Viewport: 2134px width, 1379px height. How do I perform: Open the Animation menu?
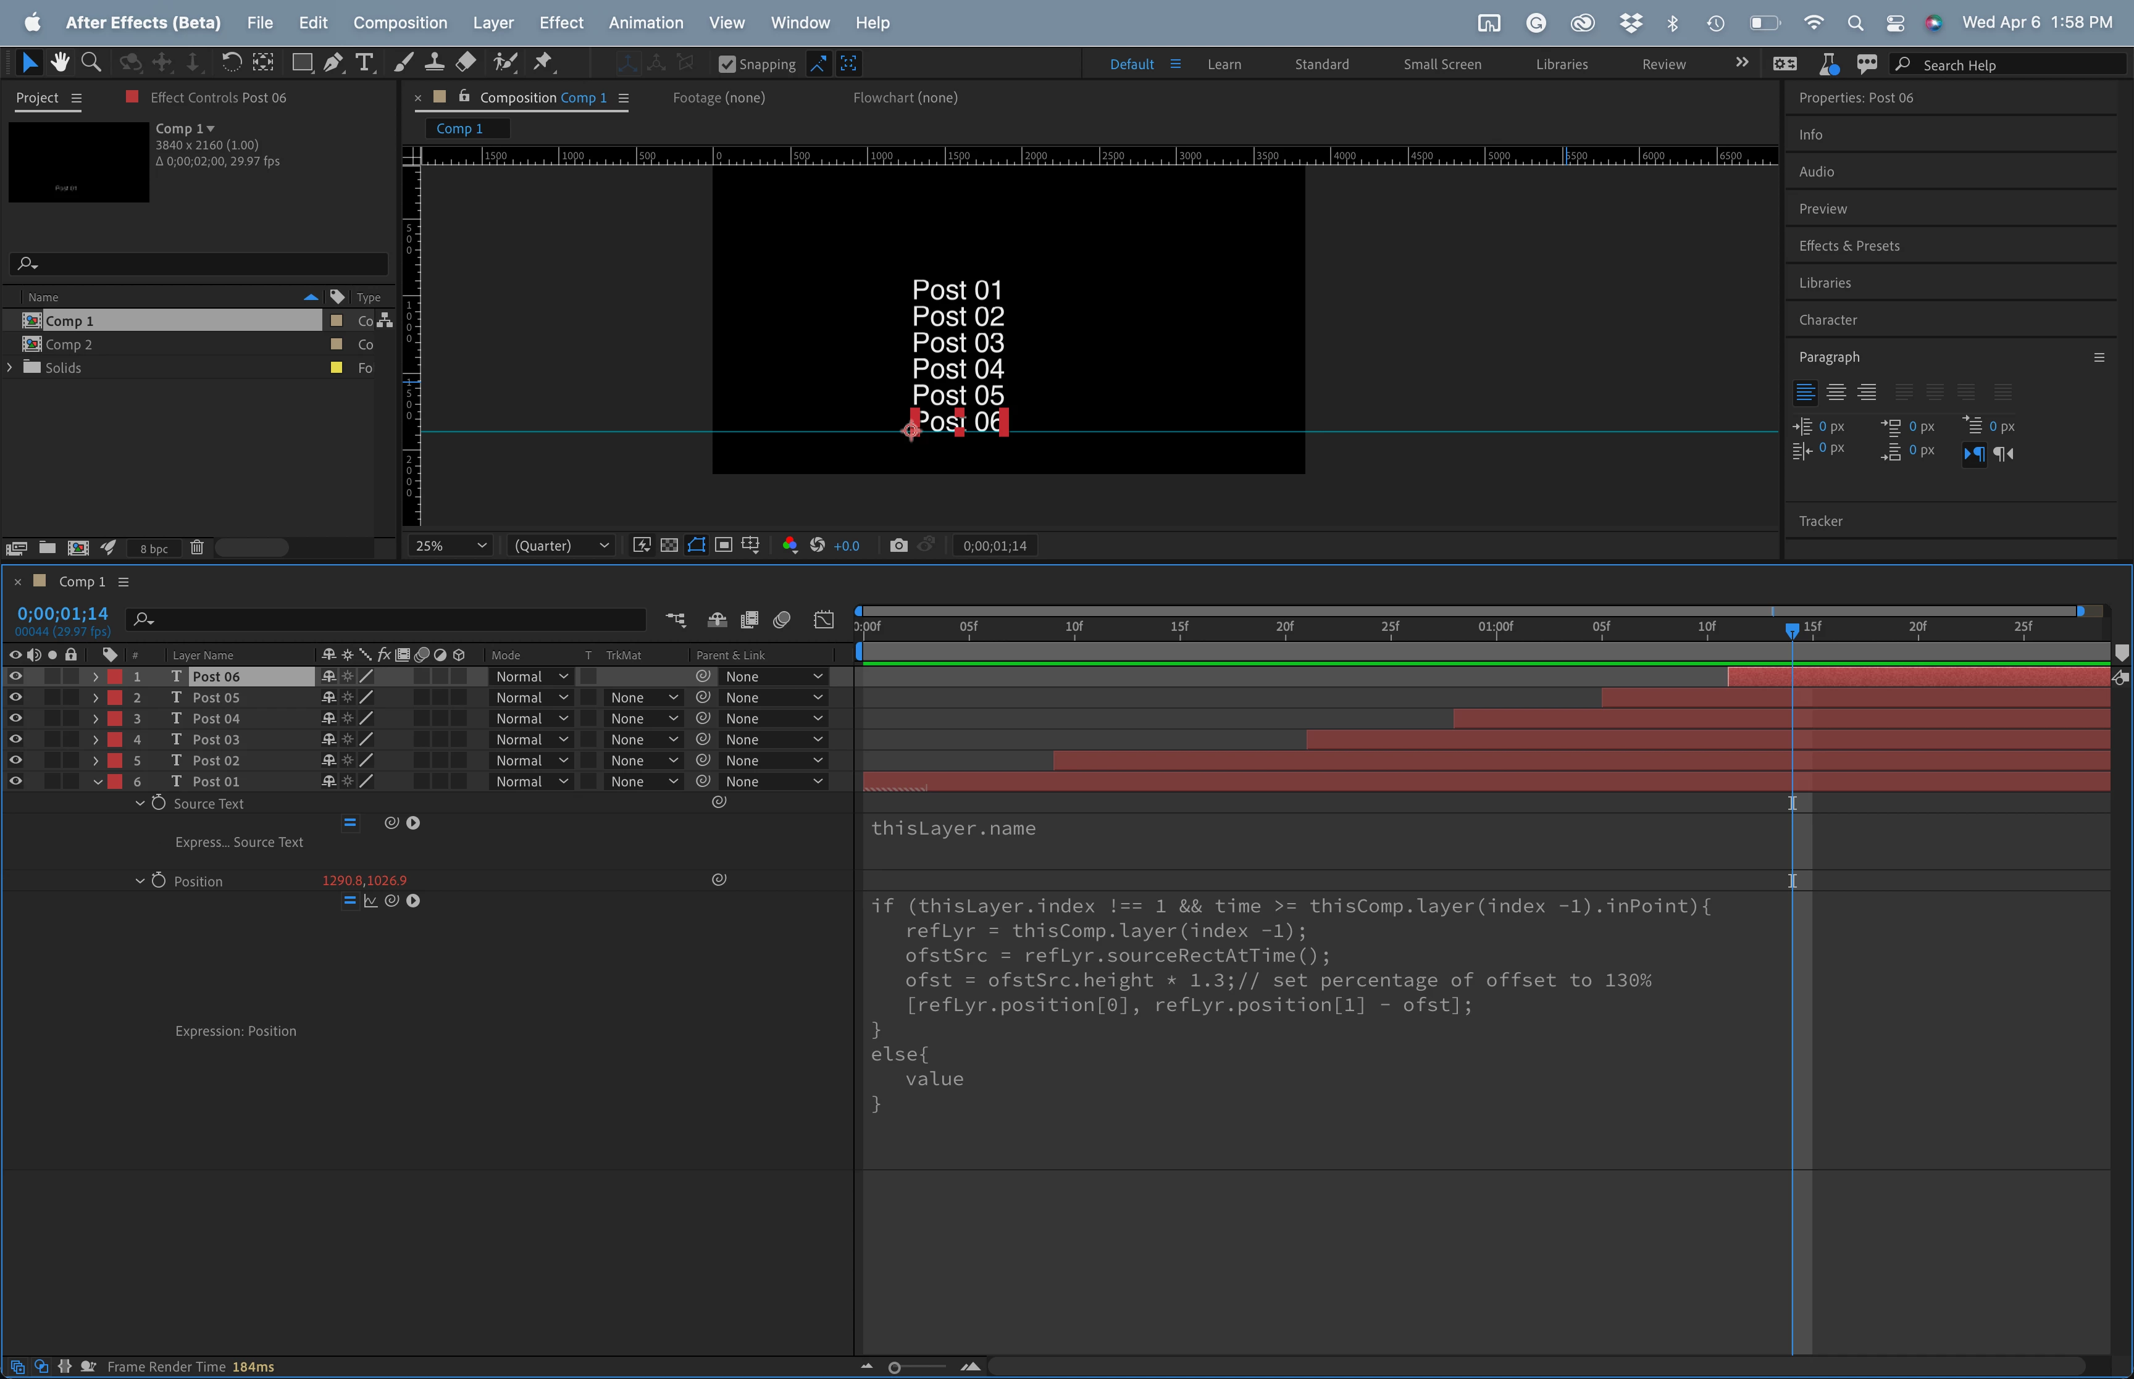click(645, 22)
